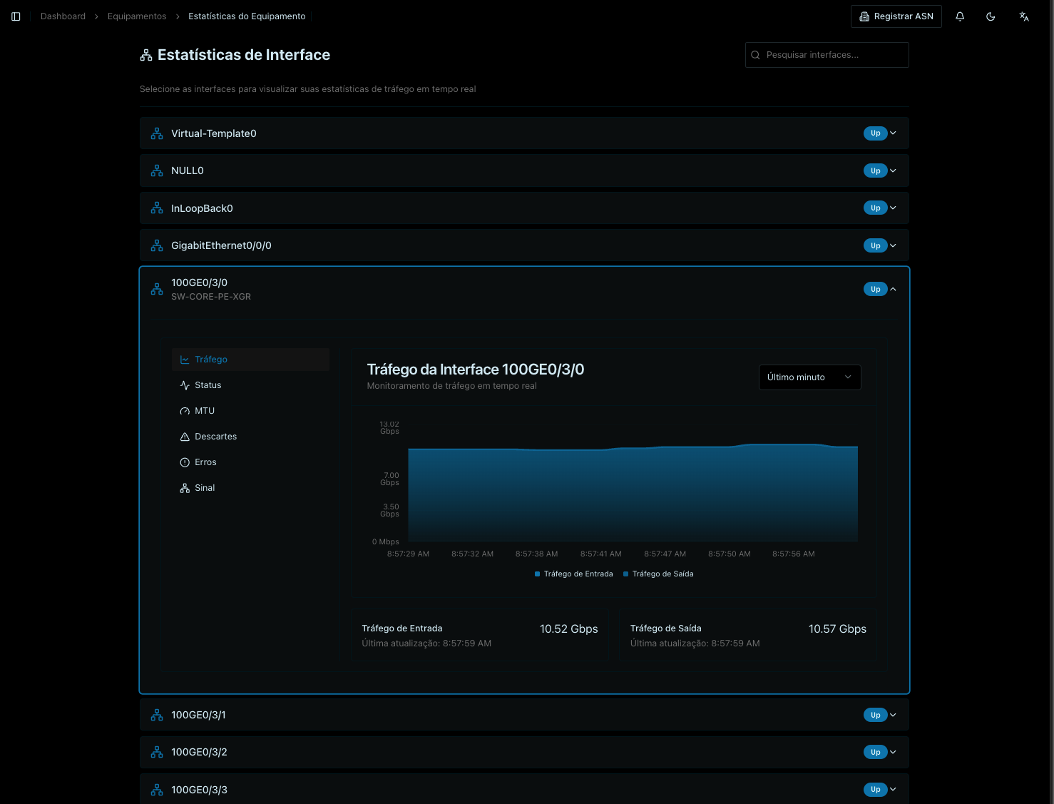Toggle dark mode with the moon icon
The image size is (1054, 804).
991,16
